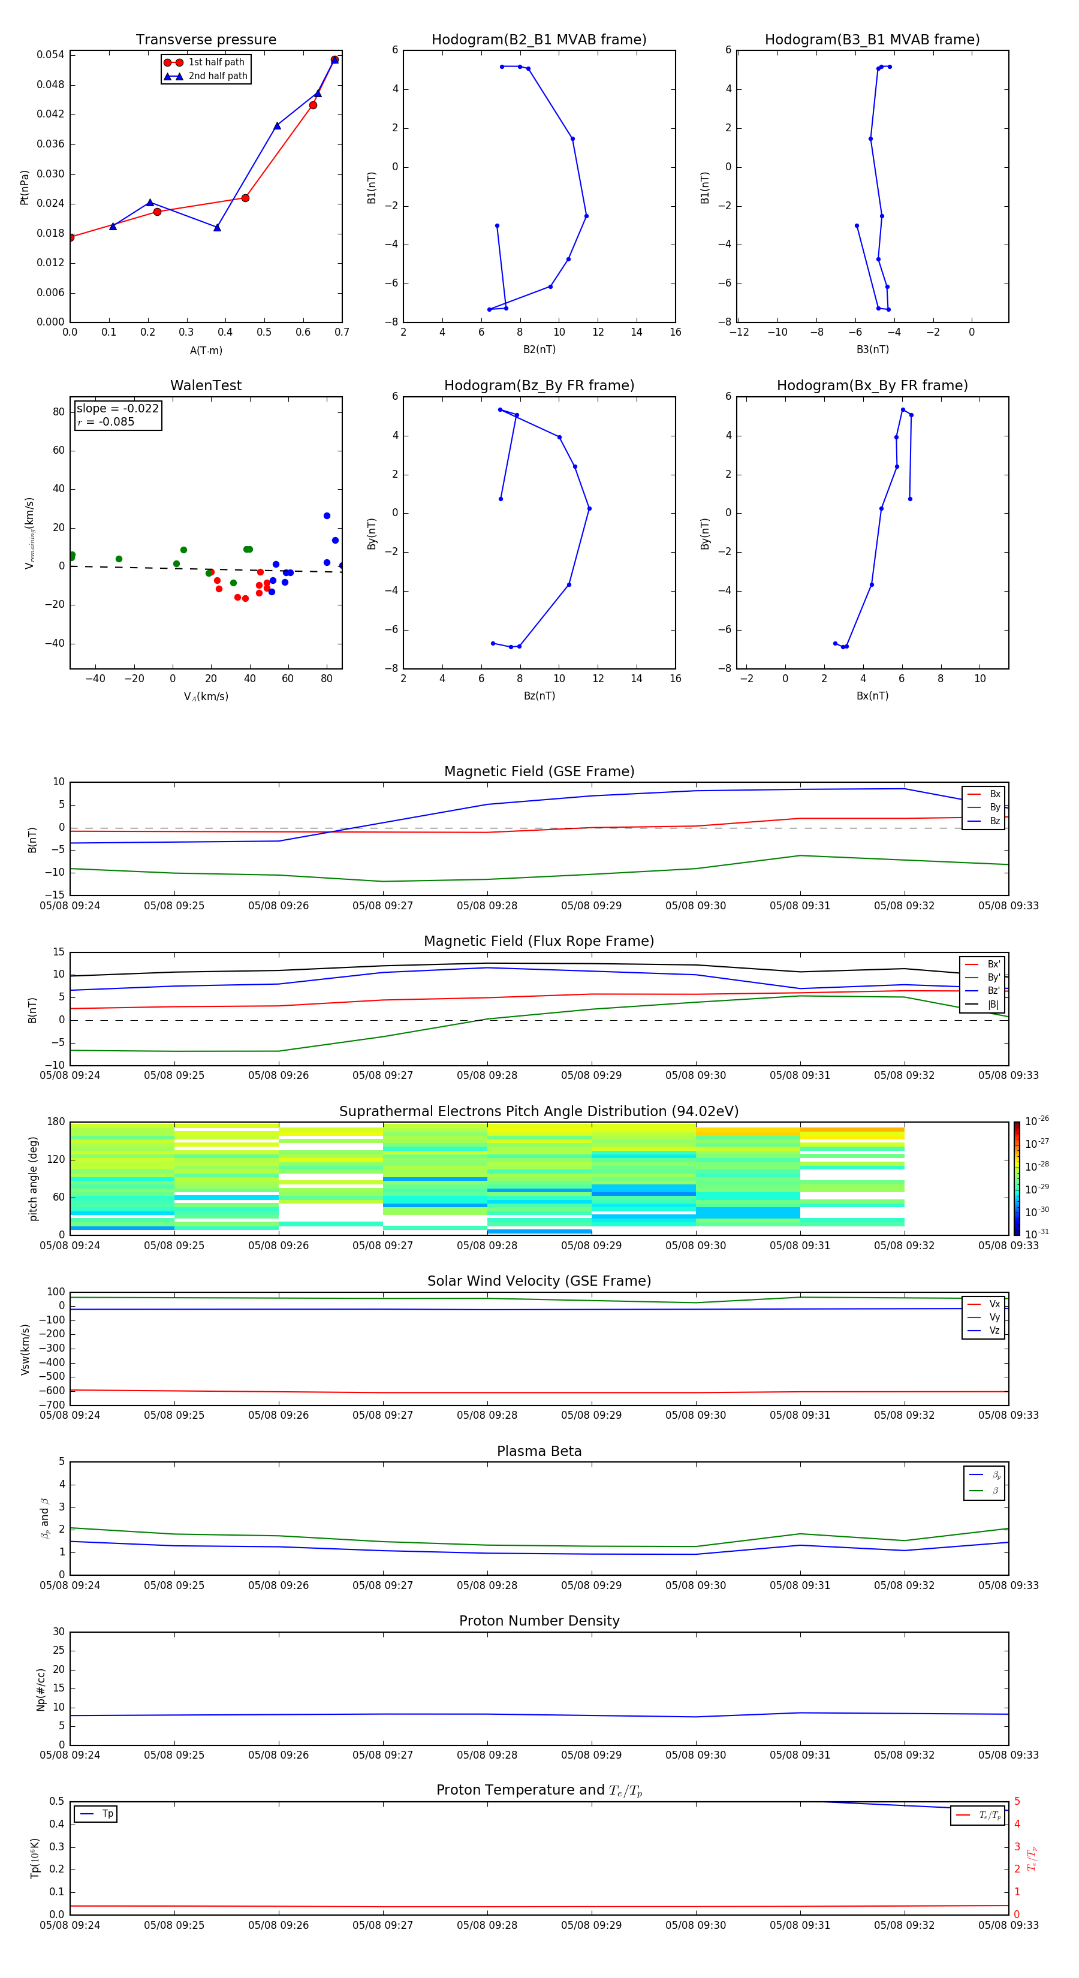Click the 'Magnetic Field (GSE Frame)' title
Screen dimensions: 1079x1978
pos(539,771)
